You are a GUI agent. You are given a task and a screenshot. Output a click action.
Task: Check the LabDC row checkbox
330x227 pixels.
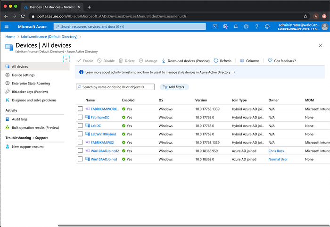click(80, 126)
